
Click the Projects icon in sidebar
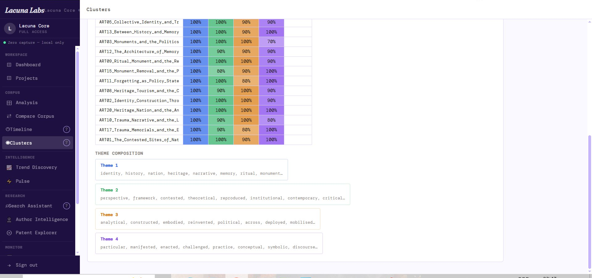9,78
